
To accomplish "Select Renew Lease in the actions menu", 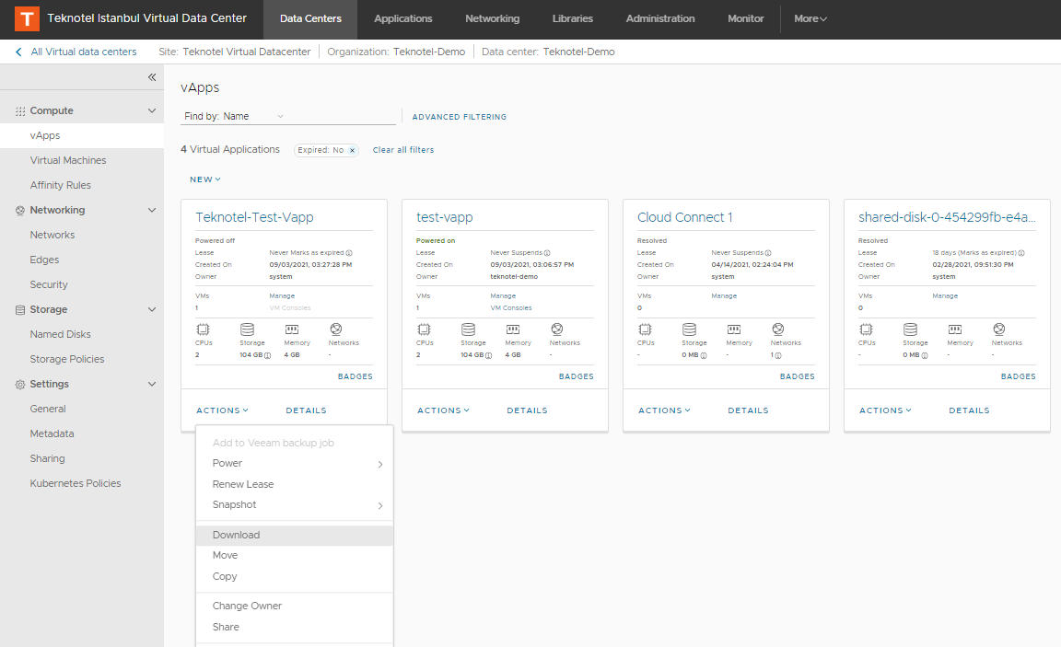I will [295, 485].
